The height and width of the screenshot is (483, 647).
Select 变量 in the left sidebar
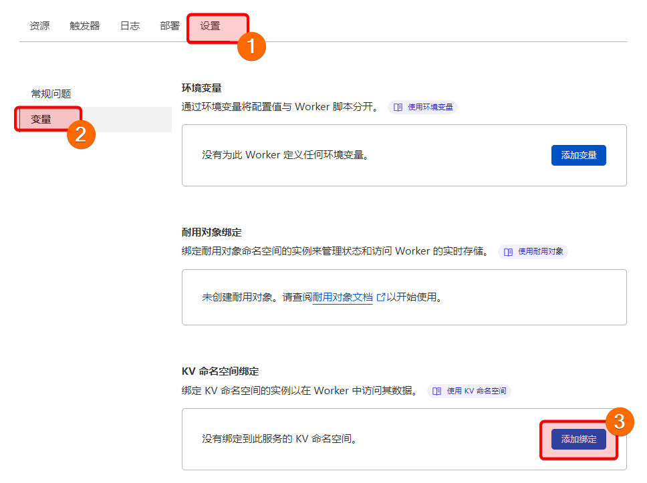point(41,120)
